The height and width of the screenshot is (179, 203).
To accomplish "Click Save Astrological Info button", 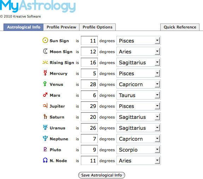I will (102, 175).
